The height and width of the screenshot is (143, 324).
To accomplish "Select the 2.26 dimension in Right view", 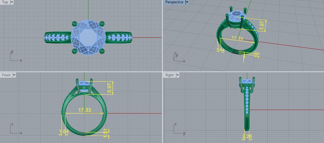I will click(247, 136).
